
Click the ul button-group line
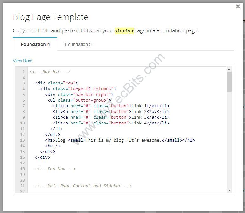click(79, 100)
